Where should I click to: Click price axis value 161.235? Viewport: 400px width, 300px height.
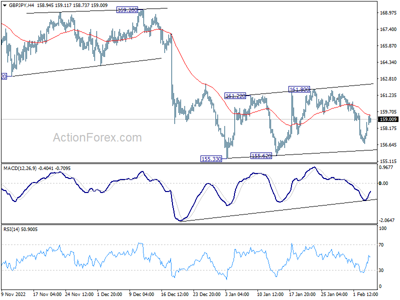point(388,95)
